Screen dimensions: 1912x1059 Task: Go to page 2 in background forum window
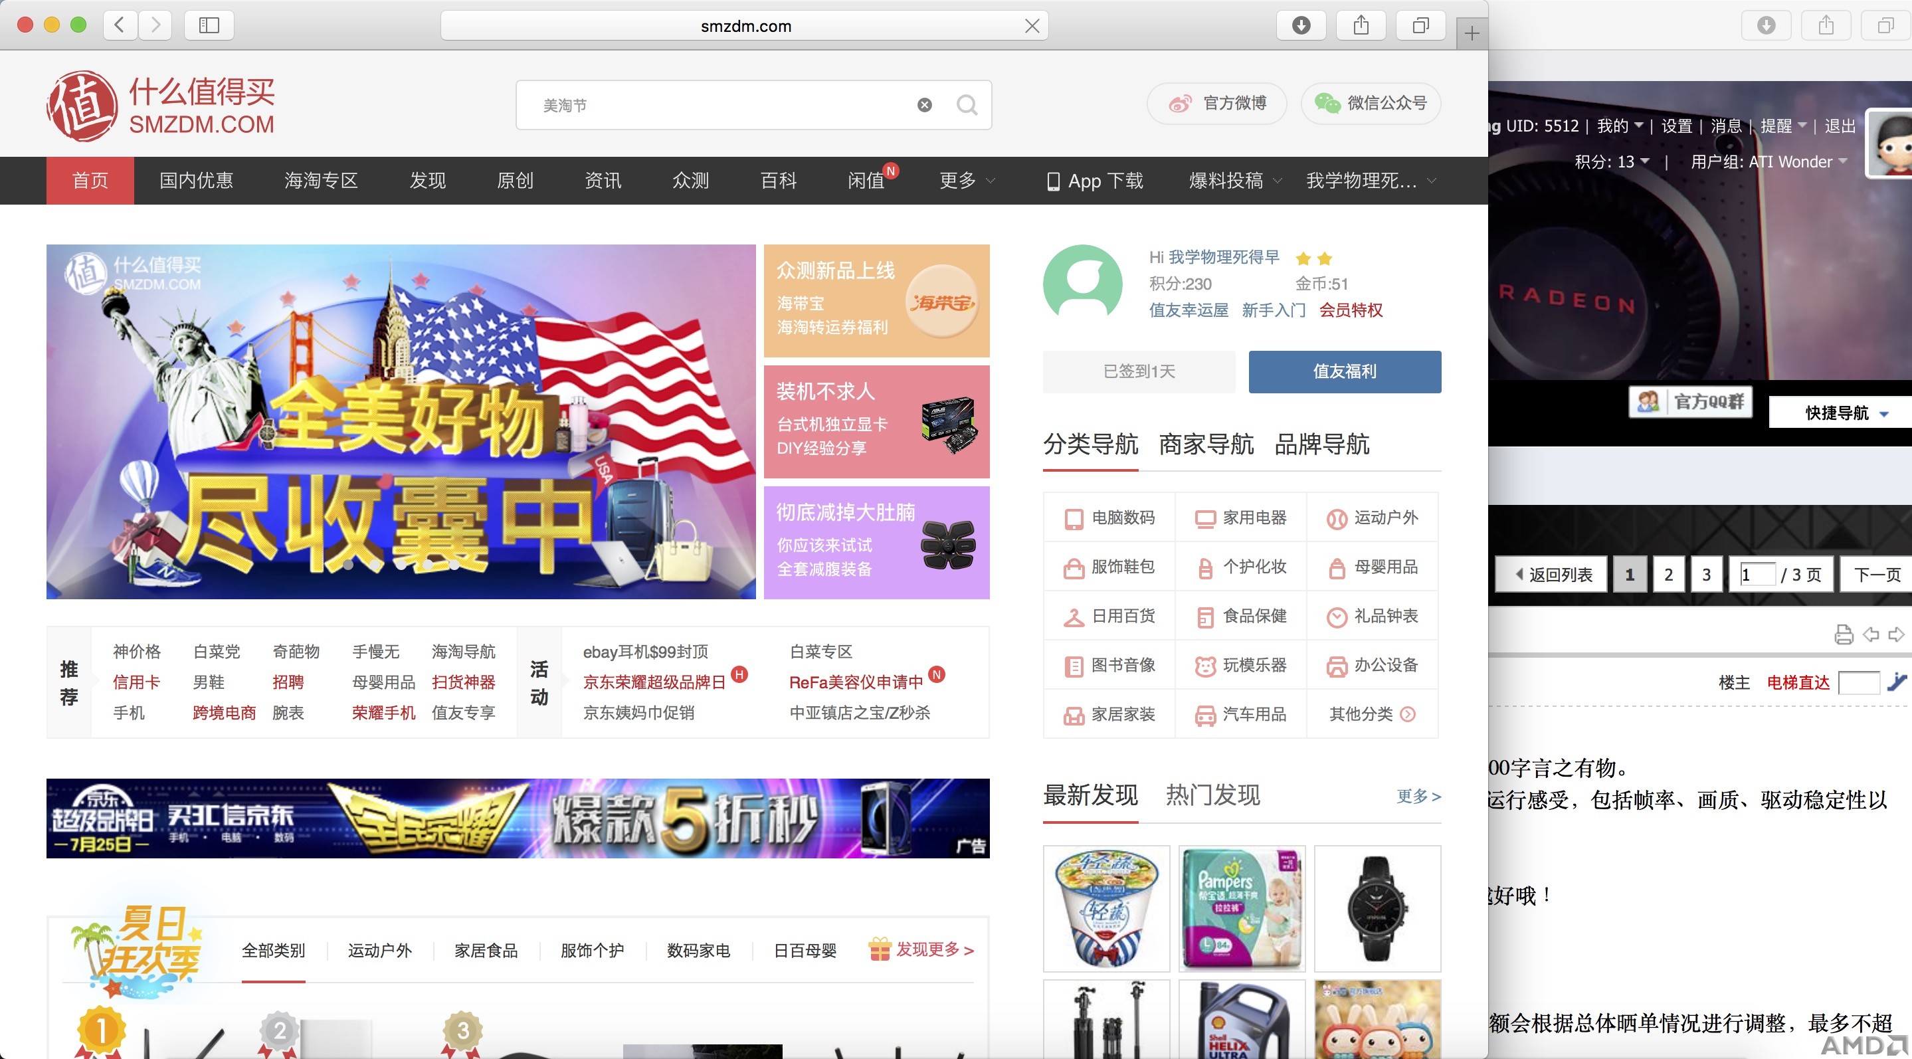pos(1668,575)
